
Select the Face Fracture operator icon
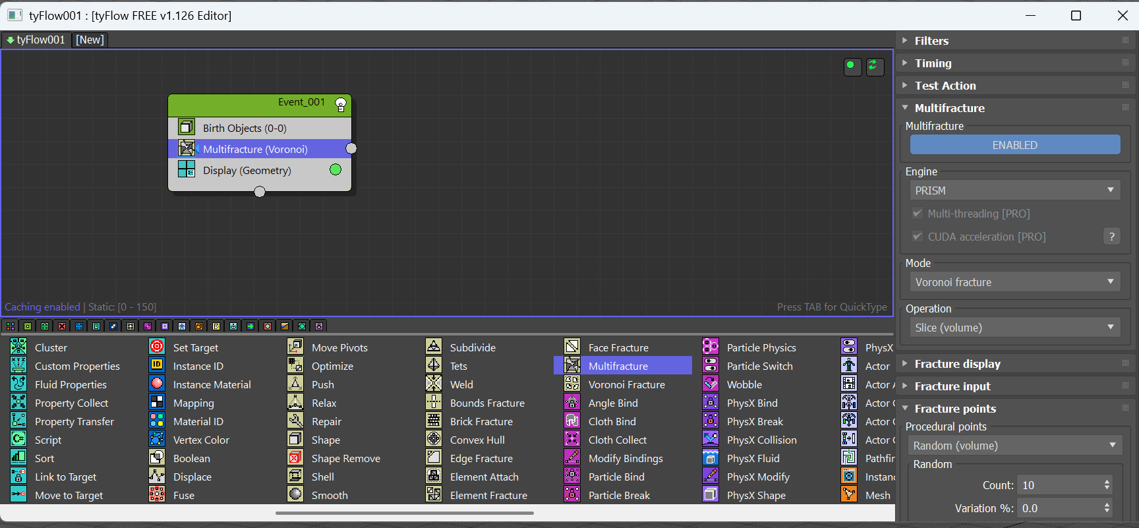click(x=572, y=347)
